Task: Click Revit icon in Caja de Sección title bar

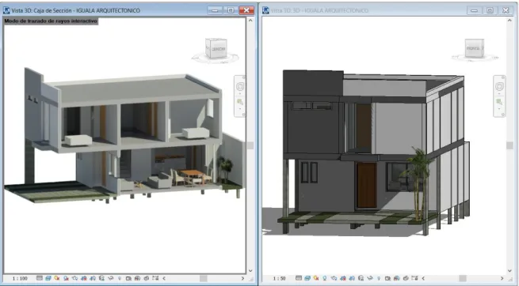Action: [6, 10]
